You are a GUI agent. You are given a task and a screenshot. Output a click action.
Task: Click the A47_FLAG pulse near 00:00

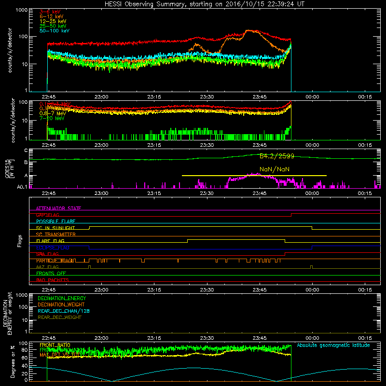tap(311, 267)
